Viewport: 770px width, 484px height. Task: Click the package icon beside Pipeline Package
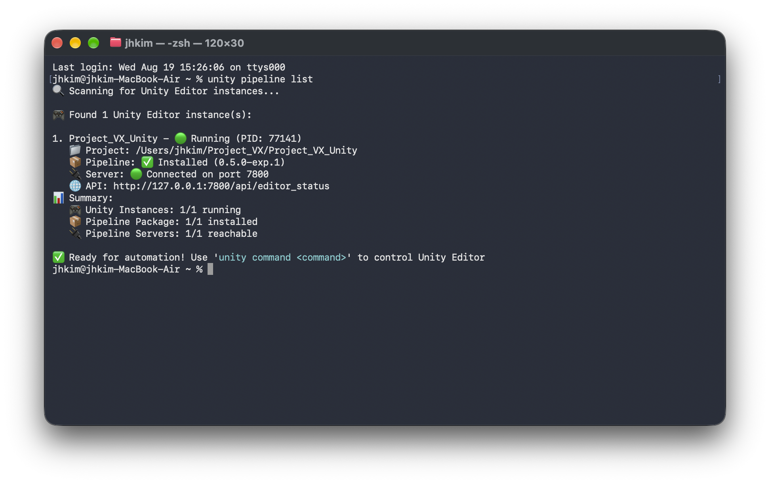(x=75, y=221)
